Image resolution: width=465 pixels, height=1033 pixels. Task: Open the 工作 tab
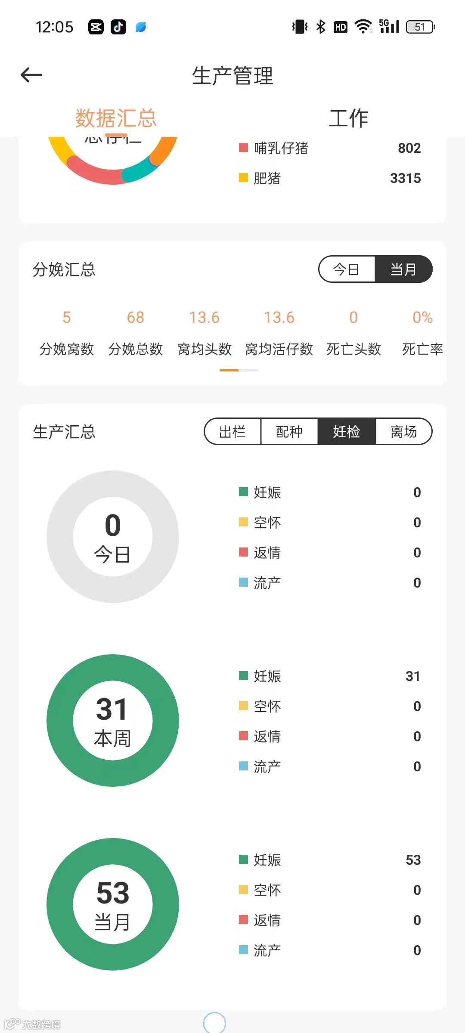tap(349, 118)
